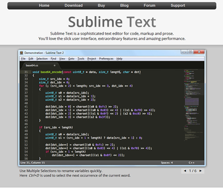Click the Ctrl+D shortcut text in caption
This screenshot has height=188, width=223.
[34, 176]
